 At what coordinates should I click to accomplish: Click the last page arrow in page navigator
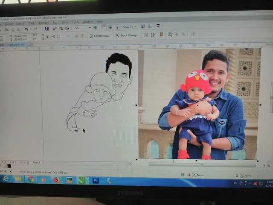point(24,162)
